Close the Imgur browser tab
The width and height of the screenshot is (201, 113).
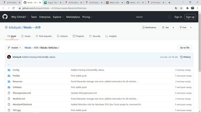61,3
